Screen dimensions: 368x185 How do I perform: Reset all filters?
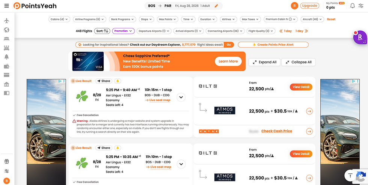[331, 19]
